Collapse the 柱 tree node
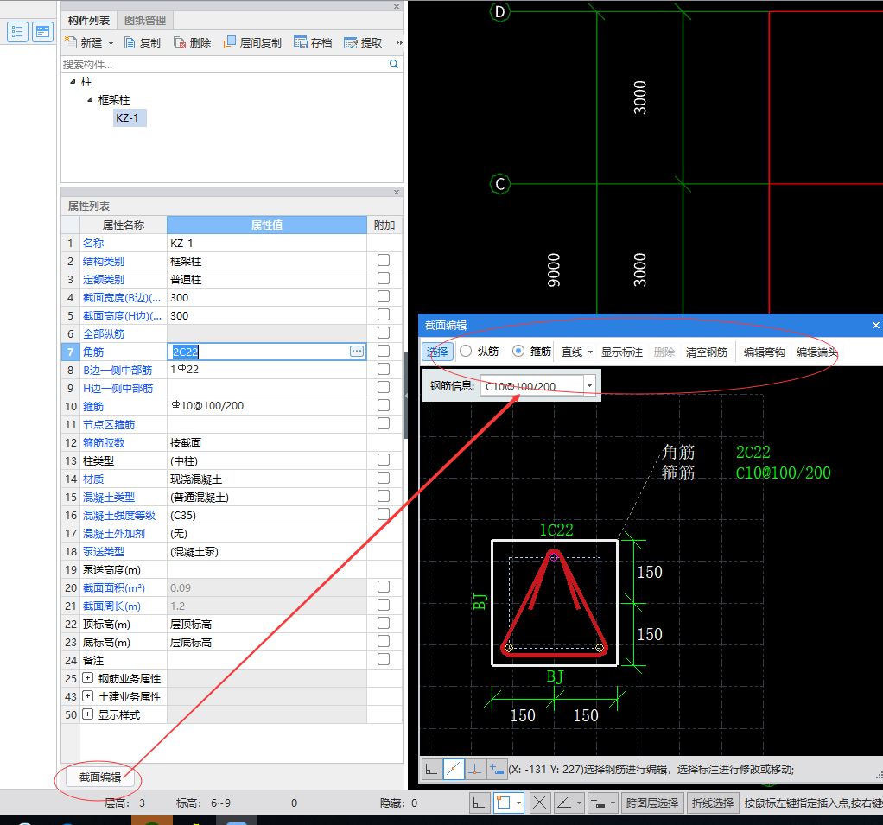The height and width of the screenshot is (825, 883). (x=73, y=82)
